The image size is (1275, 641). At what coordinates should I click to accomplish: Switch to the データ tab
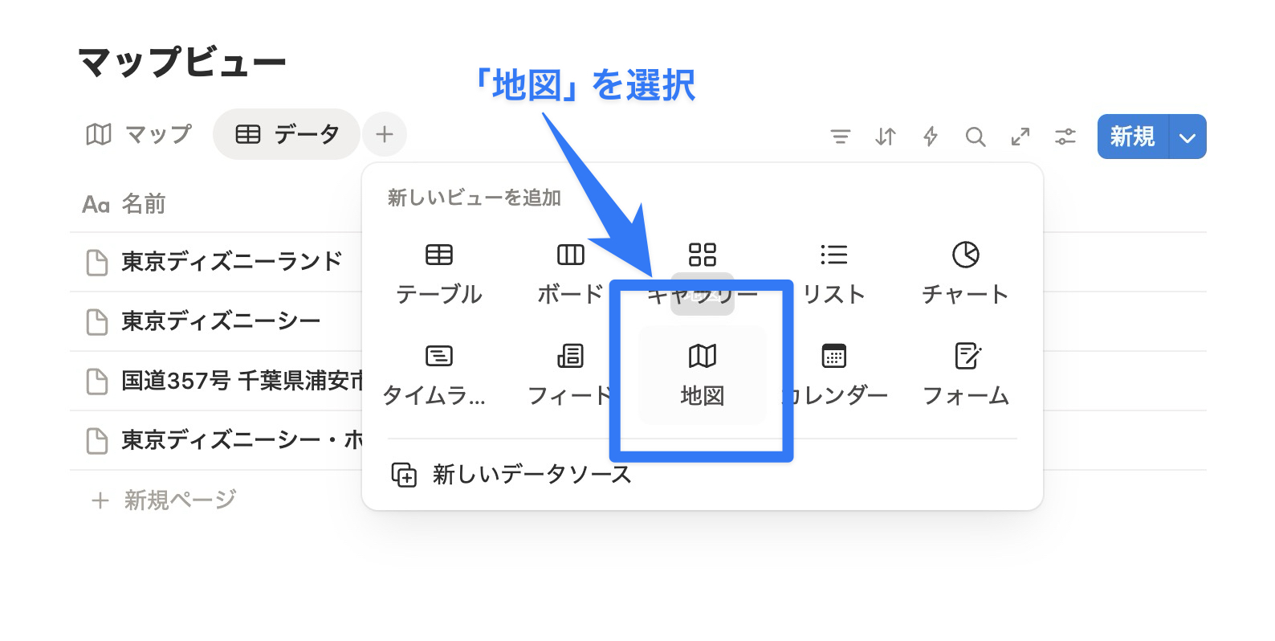coord(287,134)
